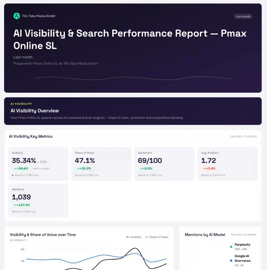Click the "Live data • 5 metrics" label
Screen dimensions: 267x270
pyautogui.click(x=243, y=136)
